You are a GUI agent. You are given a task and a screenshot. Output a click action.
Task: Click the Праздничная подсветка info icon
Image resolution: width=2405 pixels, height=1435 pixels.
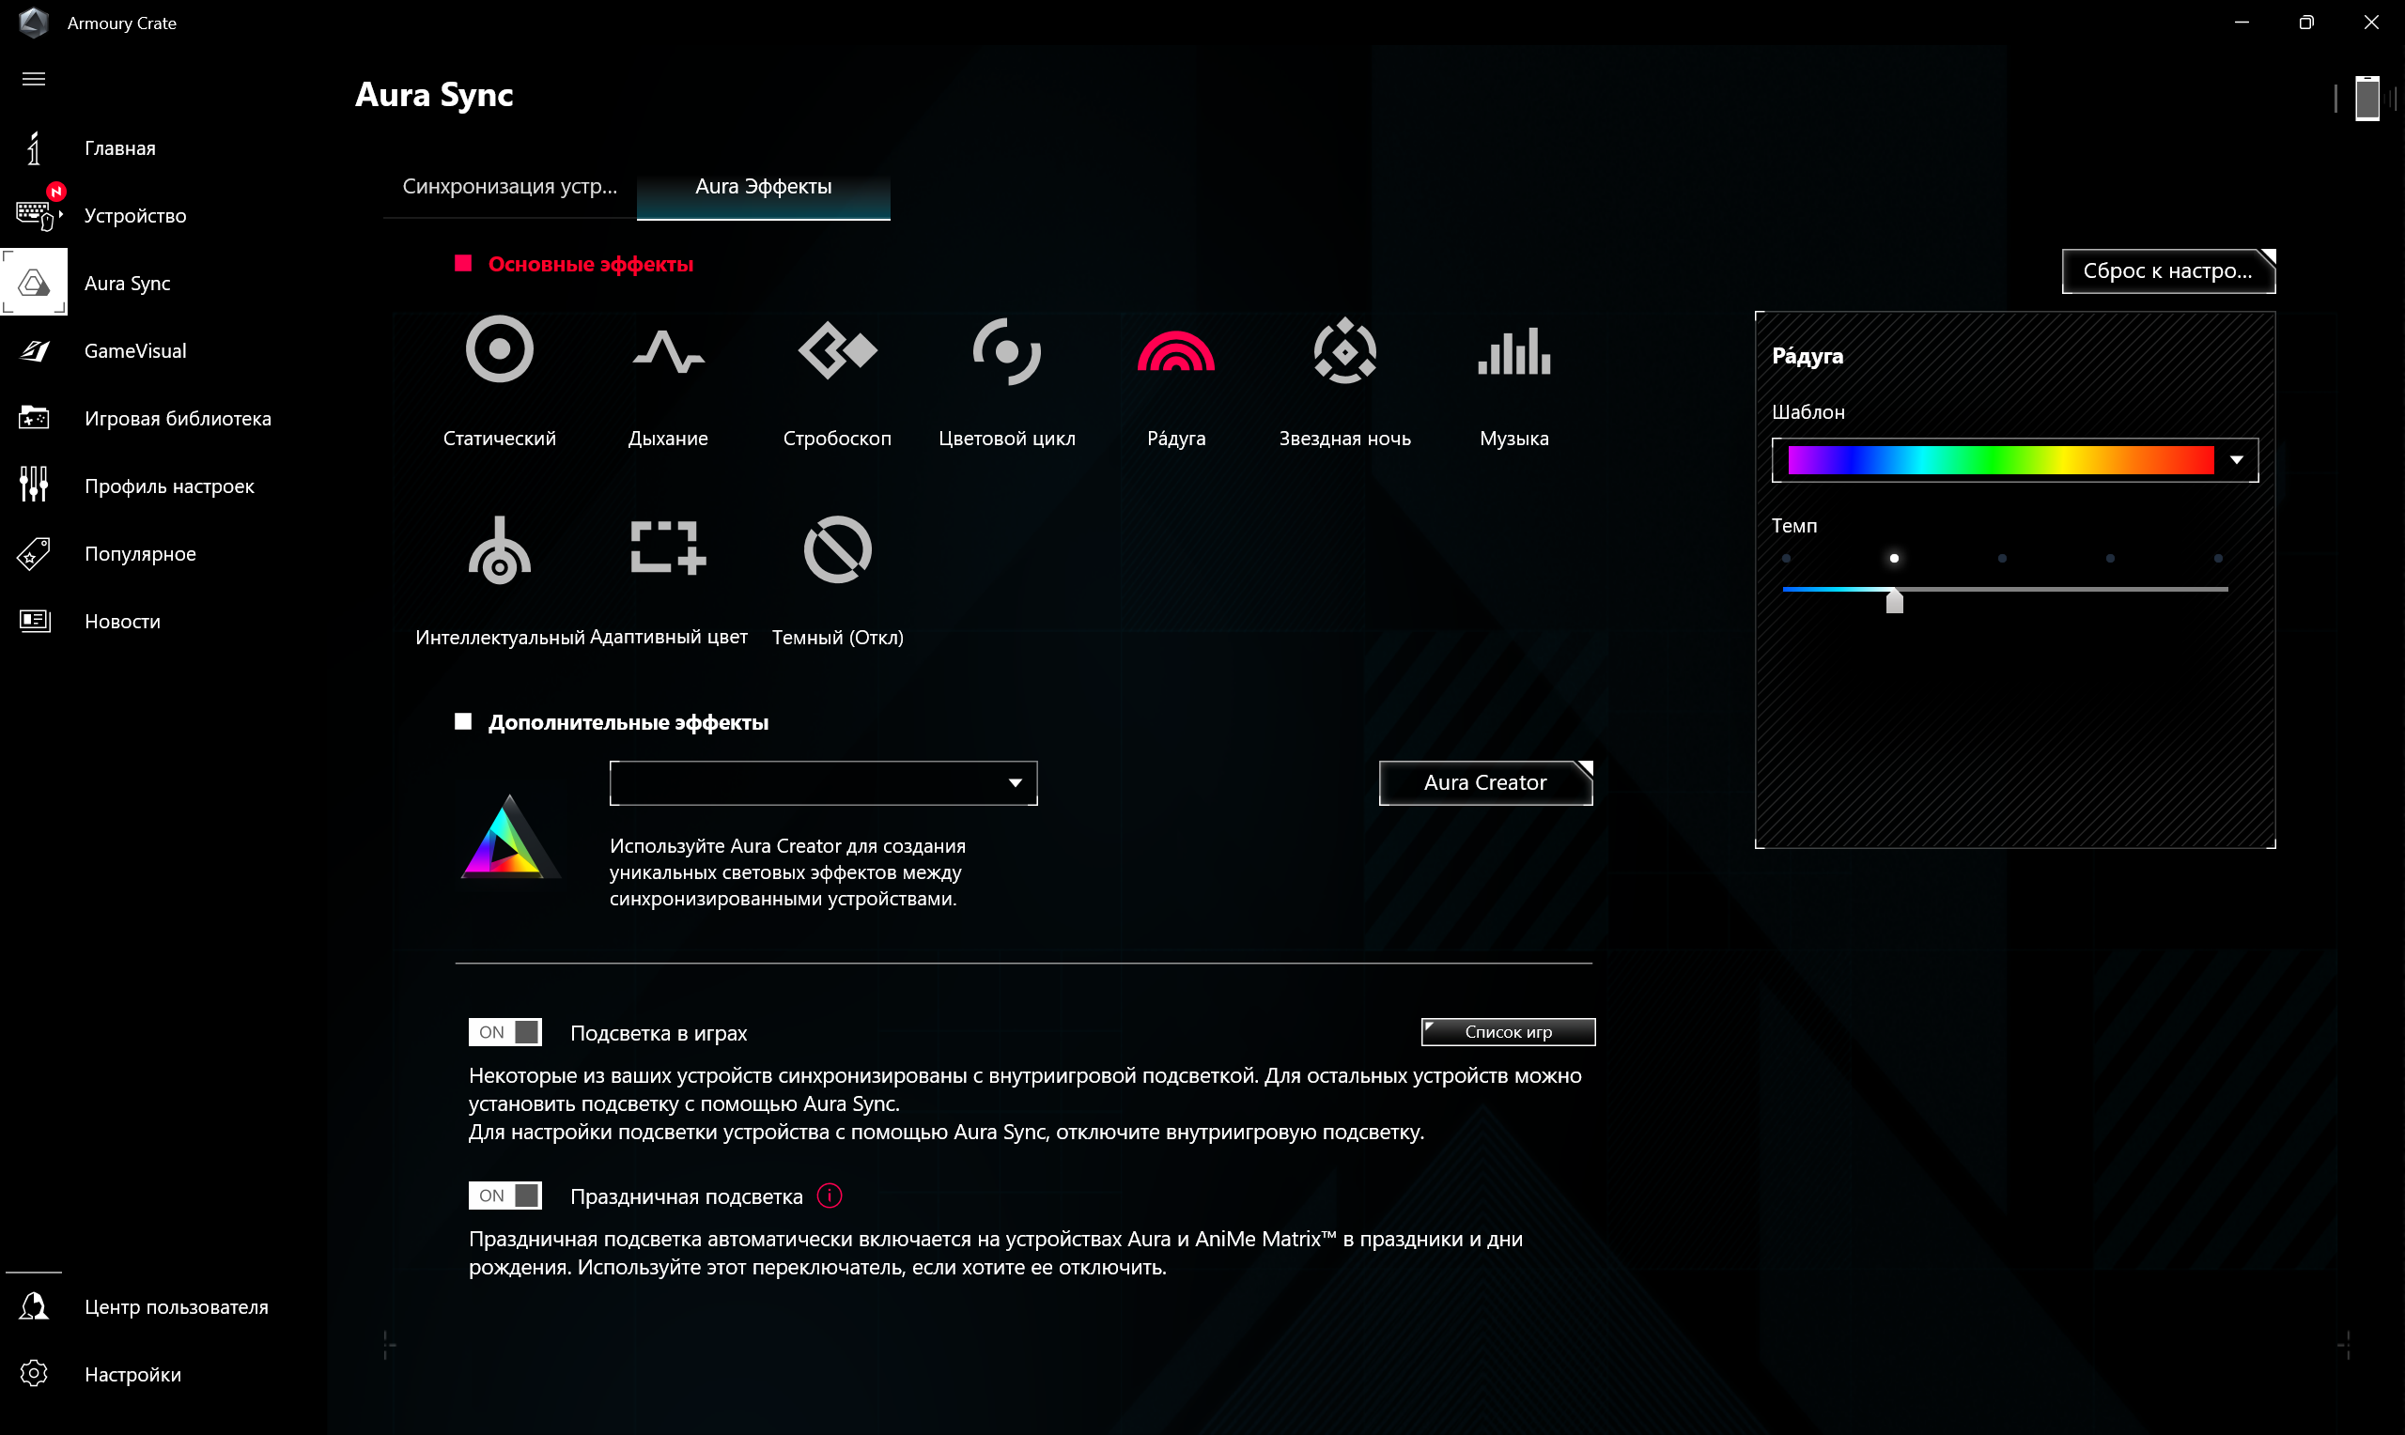830,1196
